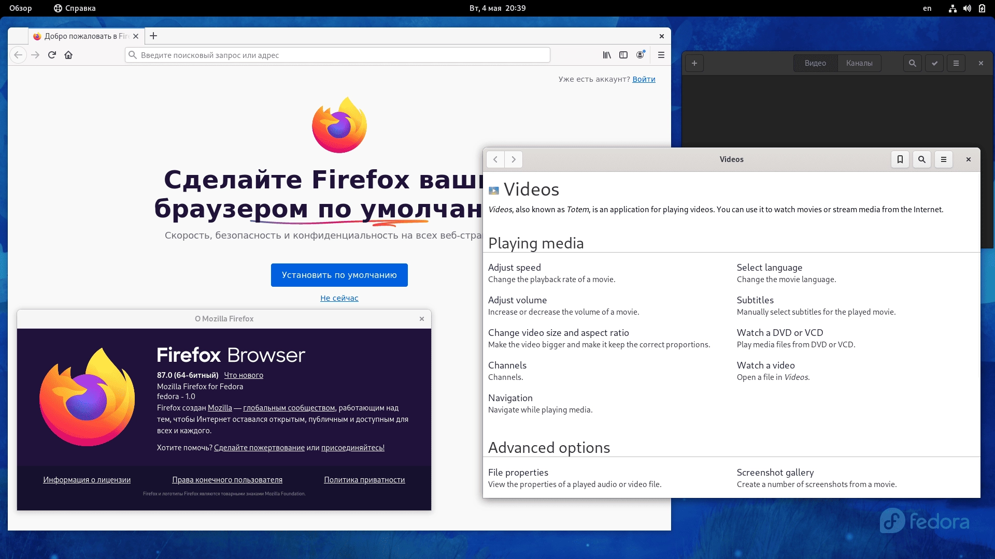This screenshot has width=995, height=559.
Task: Go forward in Help viewer
Action: (x=514, y=159)
